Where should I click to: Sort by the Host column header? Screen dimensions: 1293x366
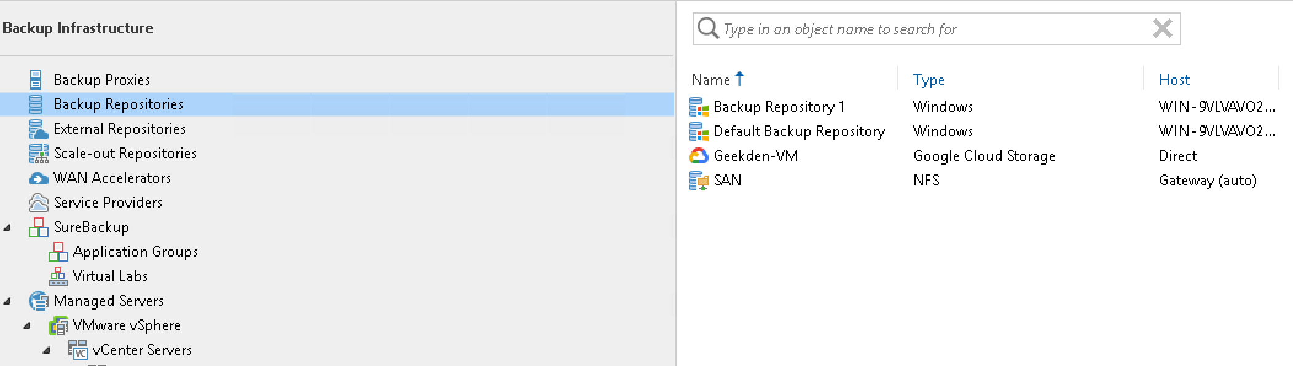1174,80
